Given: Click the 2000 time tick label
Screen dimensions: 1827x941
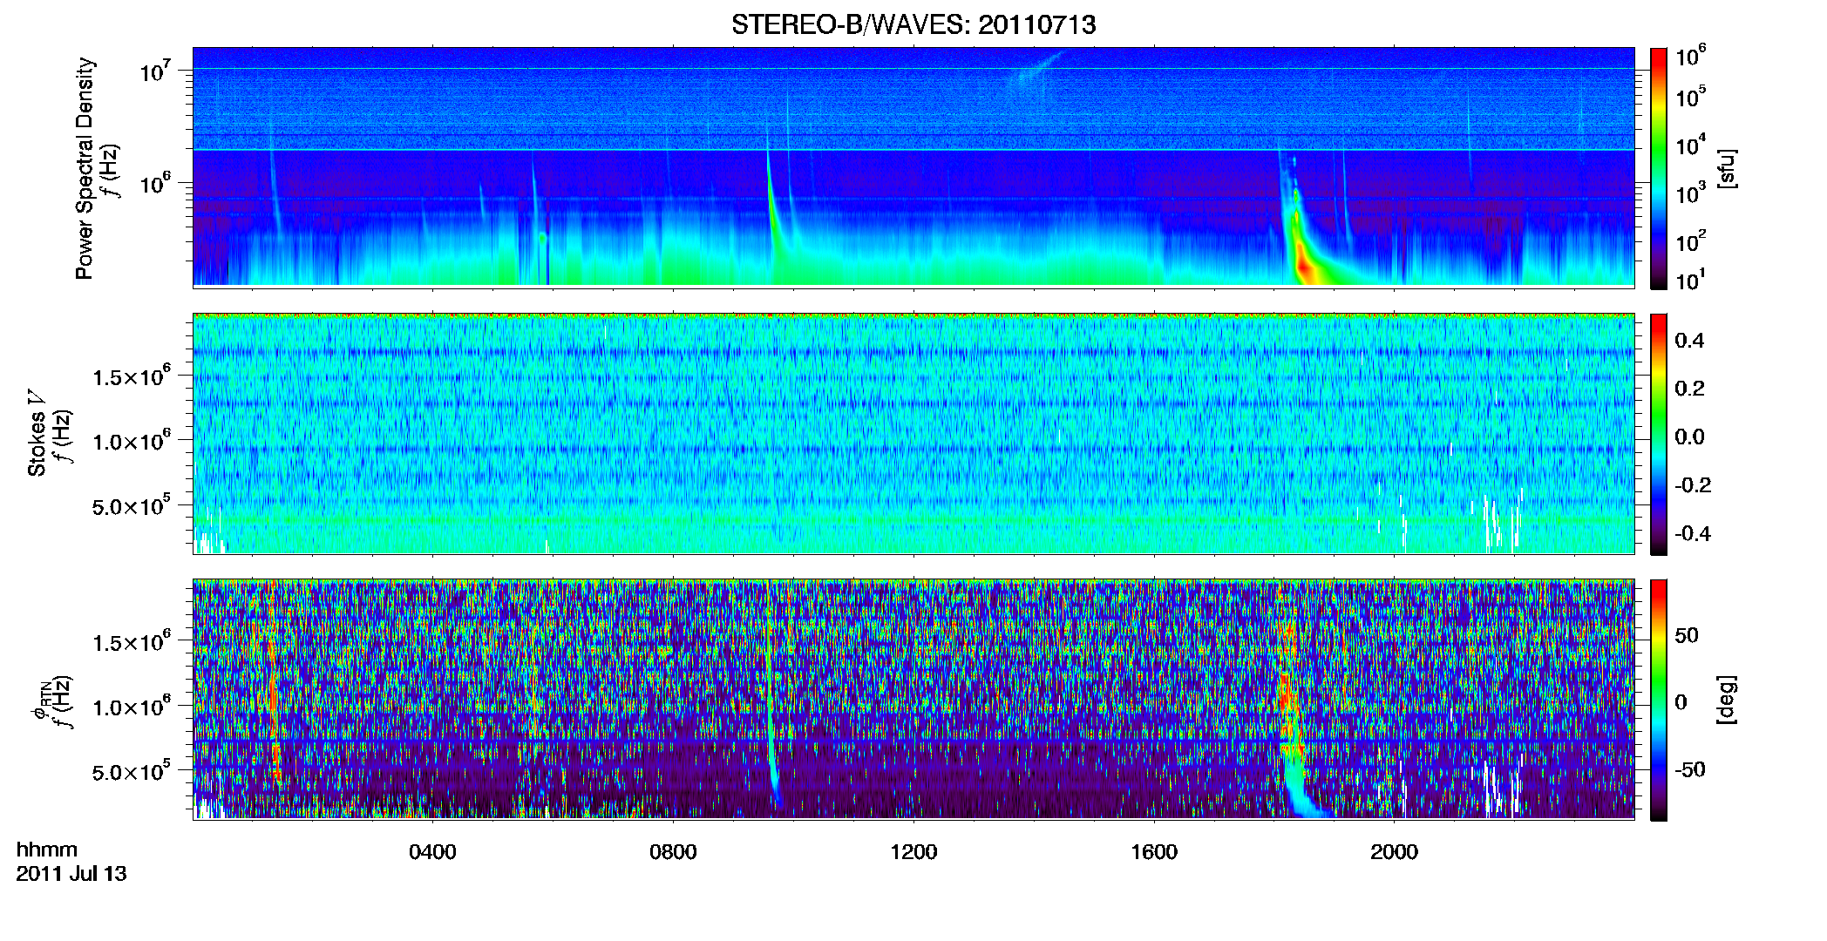Looking at the screenshot, I should (1394, 851).
